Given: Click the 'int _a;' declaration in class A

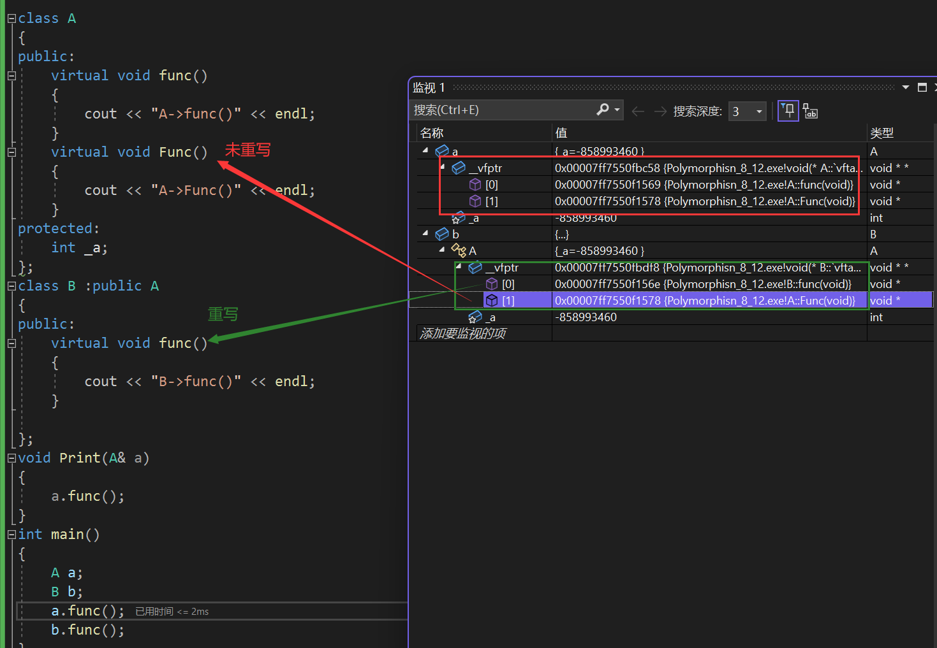Looking at the screenshot, I should [x=79, y=247].
